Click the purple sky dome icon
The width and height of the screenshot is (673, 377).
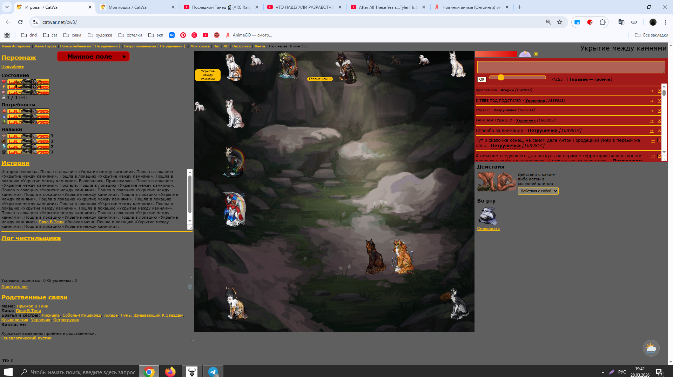click(x=525, y=54)
